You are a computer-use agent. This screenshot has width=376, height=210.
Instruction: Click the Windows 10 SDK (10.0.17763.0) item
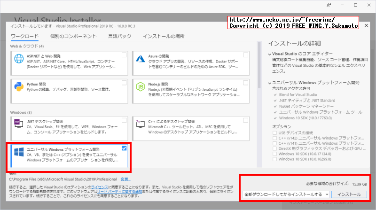(x=305, y=118)
